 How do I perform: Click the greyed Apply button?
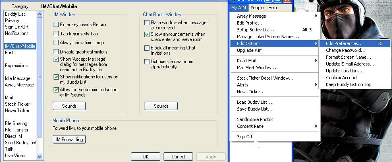click(211, 156)
